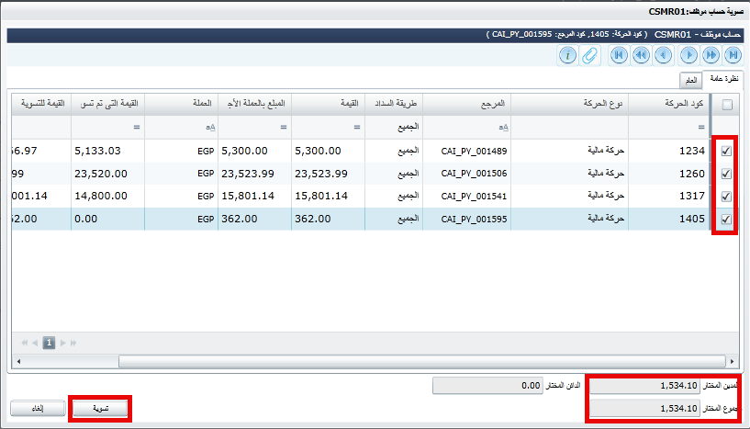
Task: Uncheck the row with code 1234
Action: [x=727, y=151]
